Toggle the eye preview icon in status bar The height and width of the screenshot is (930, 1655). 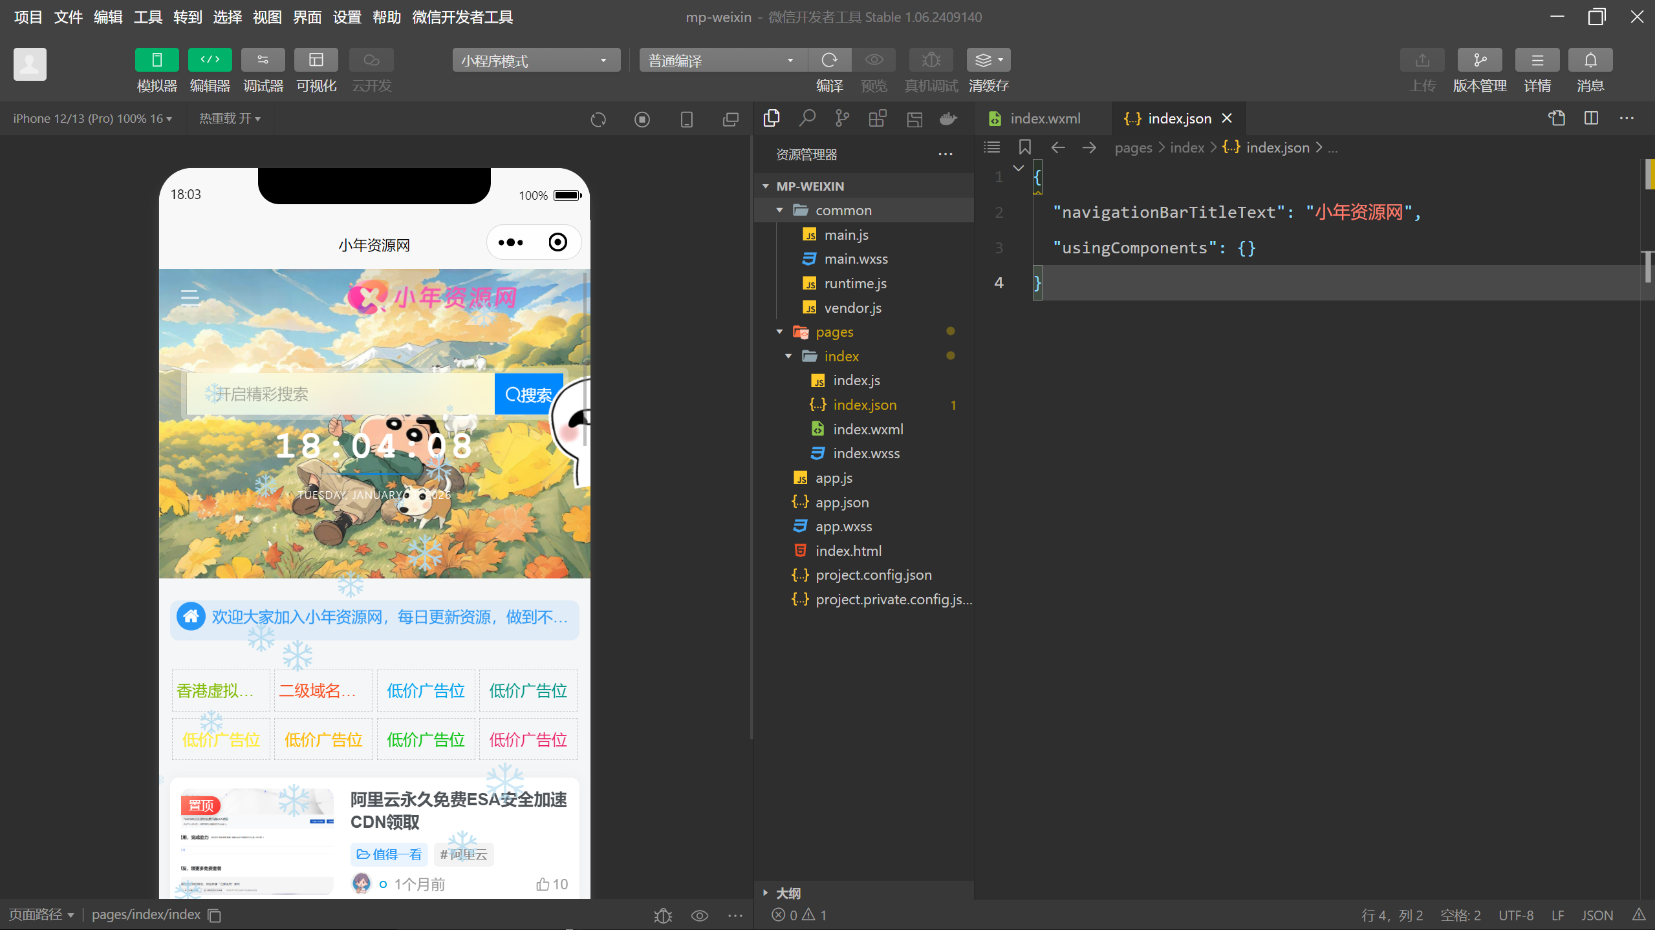click(x=698, y=914)
